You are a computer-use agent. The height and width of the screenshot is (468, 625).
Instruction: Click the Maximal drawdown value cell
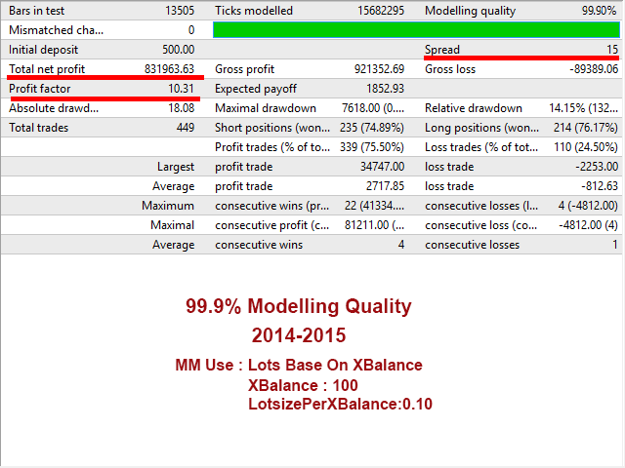(373, 108)
